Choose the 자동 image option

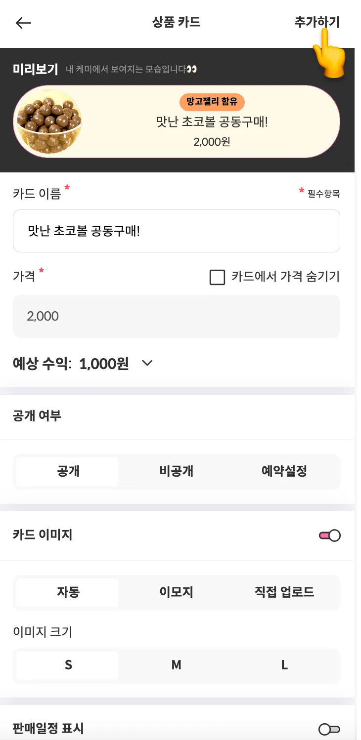68,592
